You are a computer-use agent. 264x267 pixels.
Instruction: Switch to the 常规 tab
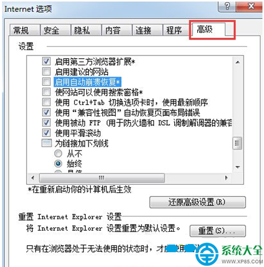25,30
